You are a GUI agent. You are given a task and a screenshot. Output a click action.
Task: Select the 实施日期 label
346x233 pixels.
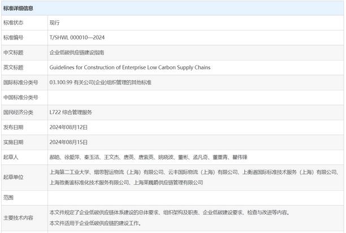[13, 143]
